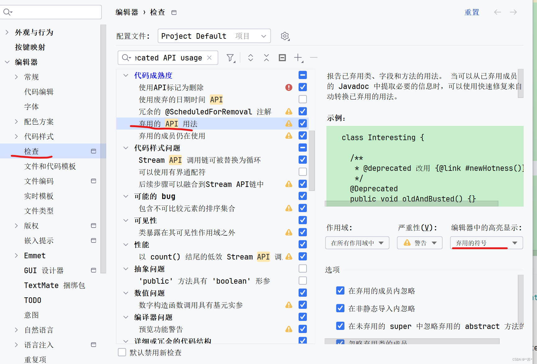Click project icon beside 版权
Screen dimensions: 537x364
(x=93, y=225)
